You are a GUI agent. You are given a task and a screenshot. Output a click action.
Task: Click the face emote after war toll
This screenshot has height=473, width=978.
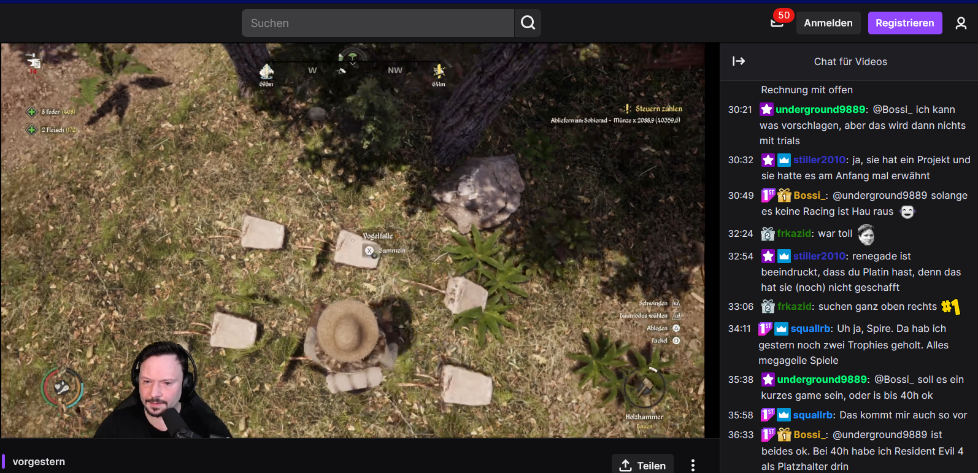(x=866, y=234)
